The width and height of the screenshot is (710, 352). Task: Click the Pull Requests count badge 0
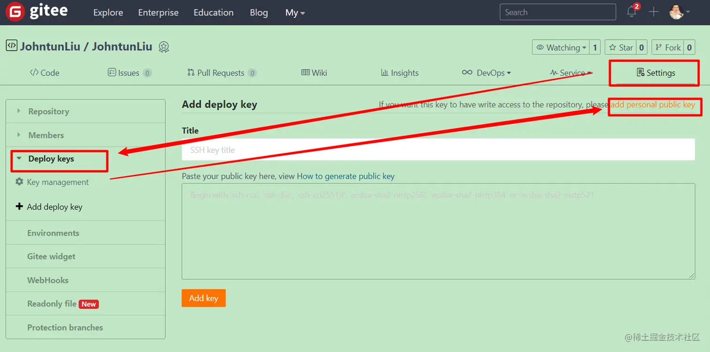click(x=252, y=73)
